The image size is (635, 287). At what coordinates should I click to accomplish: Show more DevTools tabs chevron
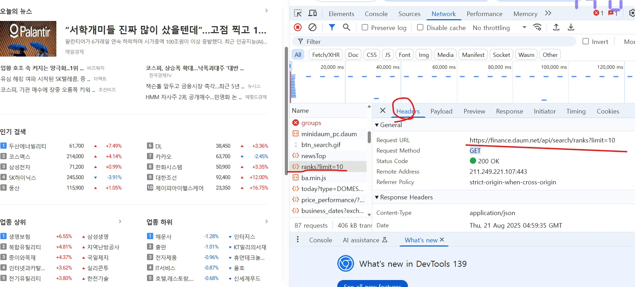coord(548,13)
